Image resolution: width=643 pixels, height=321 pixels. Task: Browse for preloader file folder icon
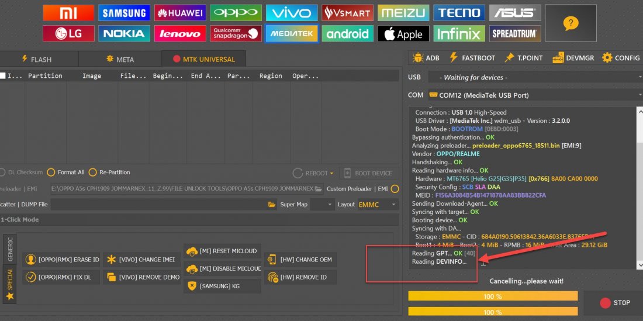[x=318, y=189]
